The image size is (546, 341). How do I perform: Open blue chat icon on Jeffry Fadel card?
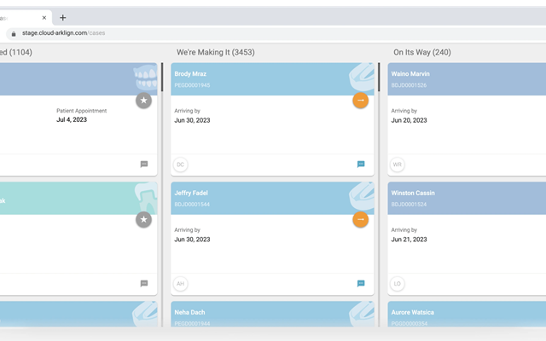(361, 284)
